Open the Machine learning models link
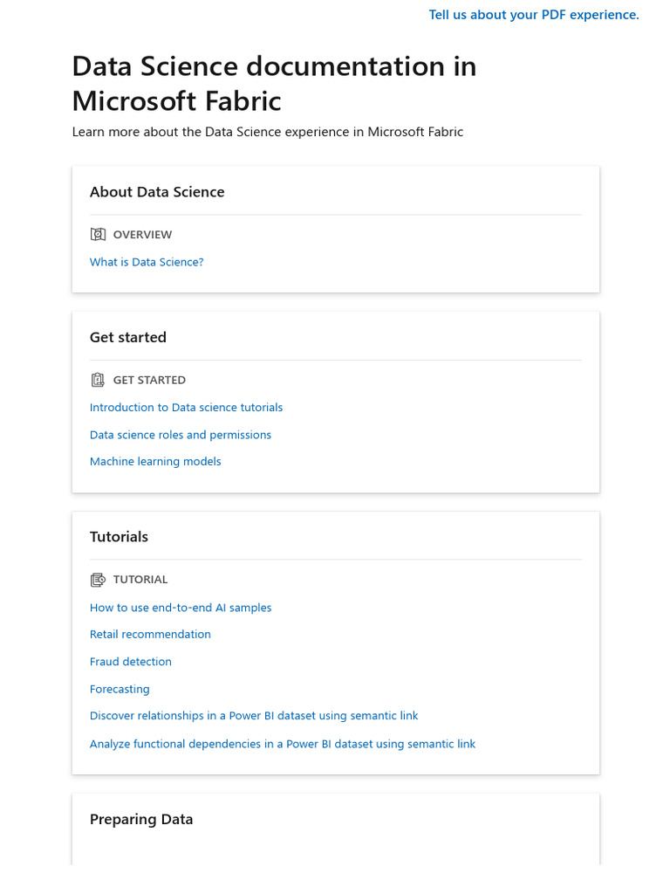670x894 pixels. point(155,462)
